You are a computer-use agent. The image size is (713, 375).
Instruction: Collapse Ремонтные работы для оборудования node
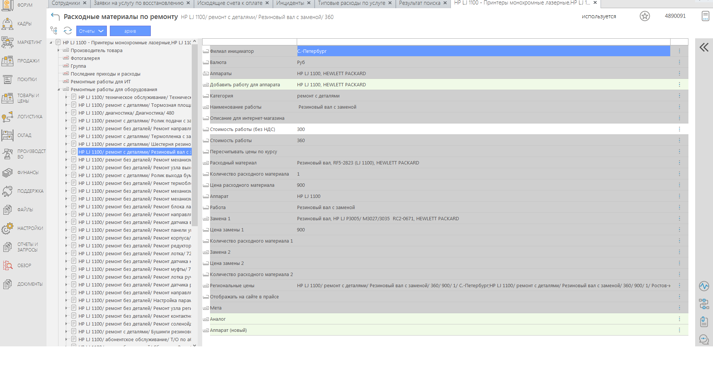tap(58, 90)
